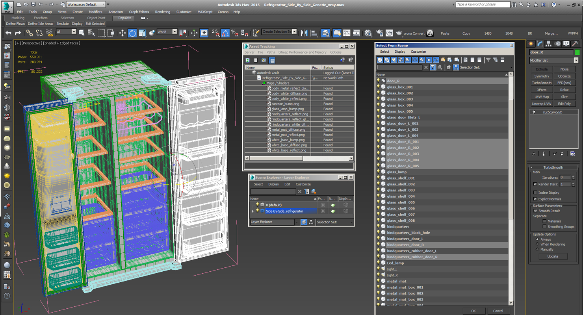Click the Mirror tool icon

(304, 33)
